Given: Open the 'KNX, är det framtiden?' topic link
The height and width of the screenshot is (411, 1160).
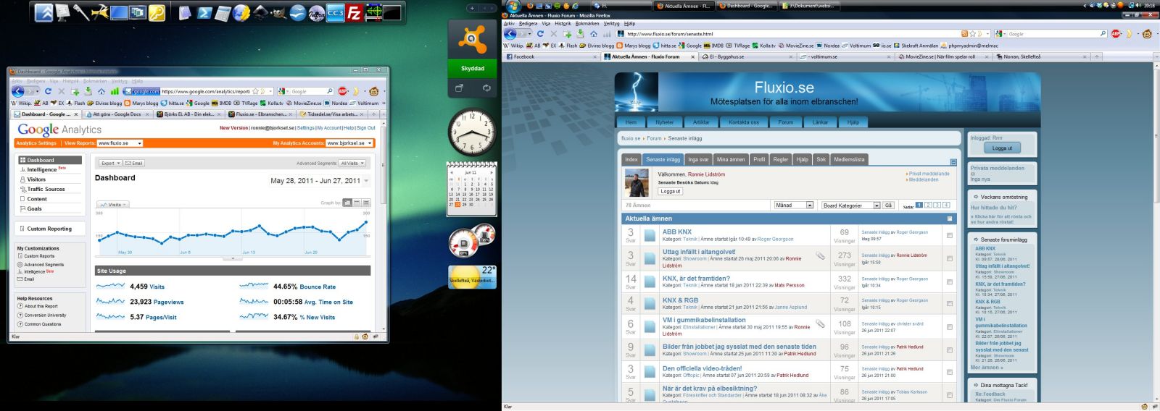Looking at the screenshot, I should tap(696, 279).
